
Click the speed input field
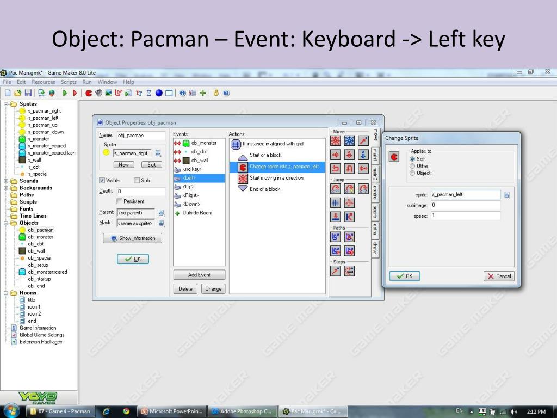[465, 216]
